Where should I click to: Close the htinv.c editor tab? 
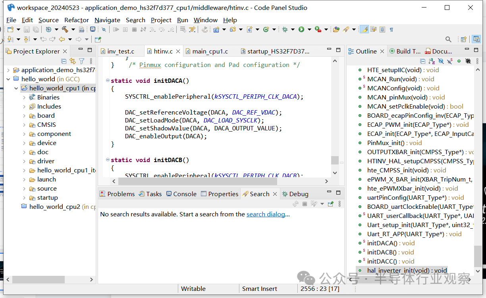click(178, 51)
